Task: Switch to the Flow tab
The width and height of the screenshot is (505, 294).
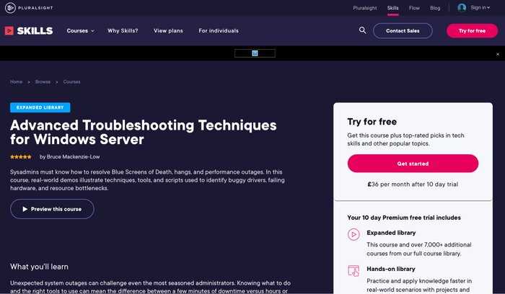Action: (414, 8)
